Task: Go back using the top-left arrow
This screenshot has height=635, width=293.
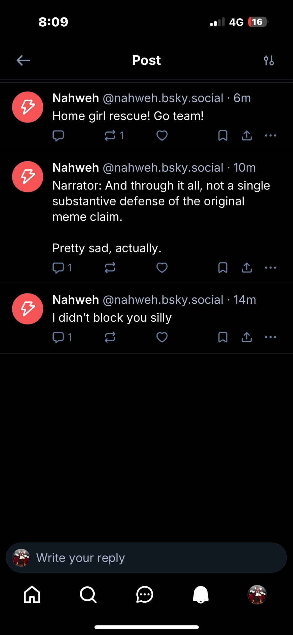Action: tap(23, 60)
